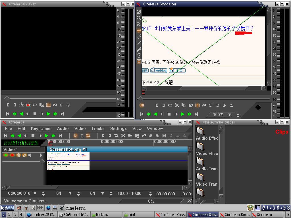The width and height of the screenshot is (291, 218).
Task: Rewind to start in Viewer transport
Action: coord(8,114)
